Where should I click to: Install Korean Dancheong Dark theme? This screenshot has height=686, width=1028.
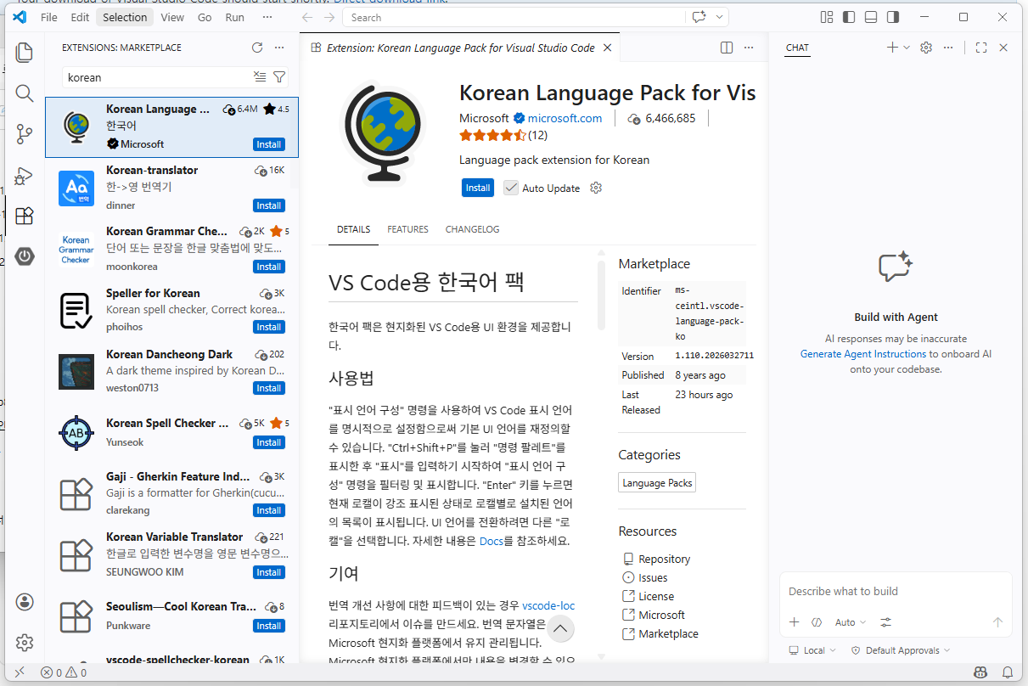pos(269,388)
